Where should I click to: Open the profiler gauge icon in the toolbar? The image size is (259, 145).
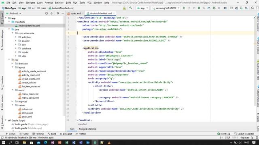209,8
